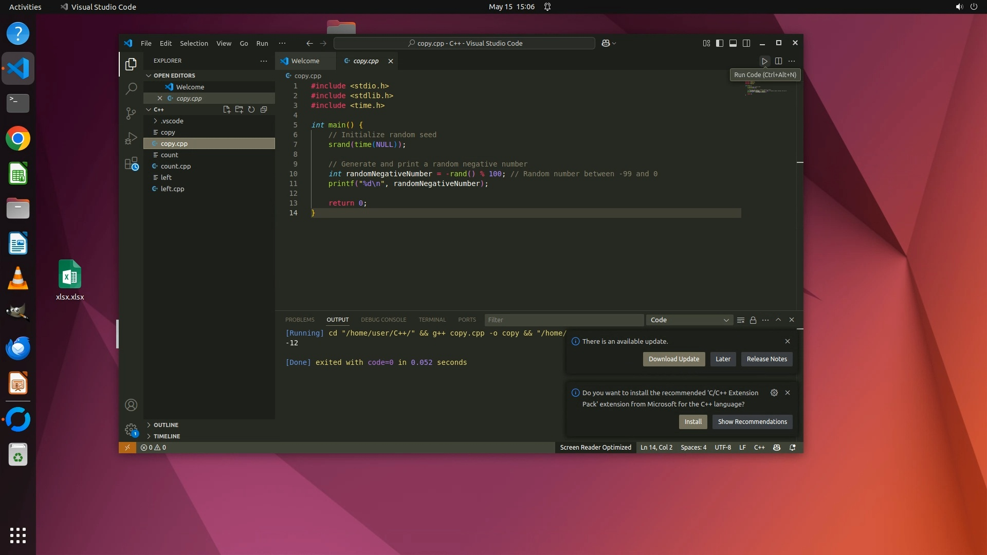Switch to the TERMINAL panel tab

[x=432, y=320]
